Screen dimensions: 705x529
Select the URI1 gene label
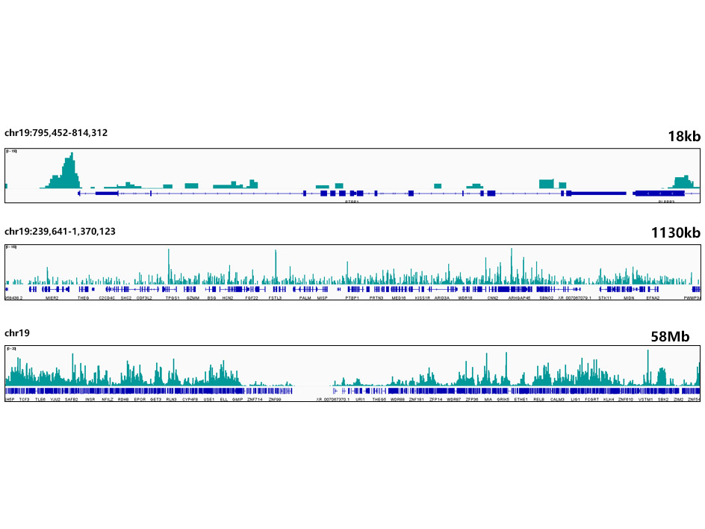(360, 400)
